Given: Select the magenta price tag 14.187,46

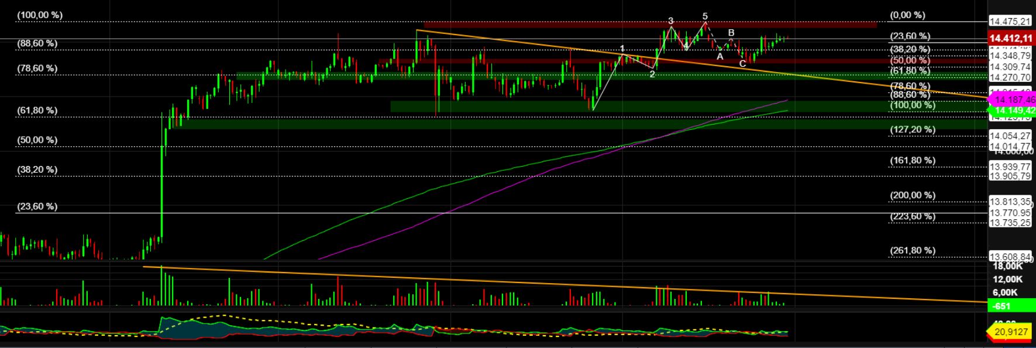Looking at the screenshot, I should (1012, 99).
